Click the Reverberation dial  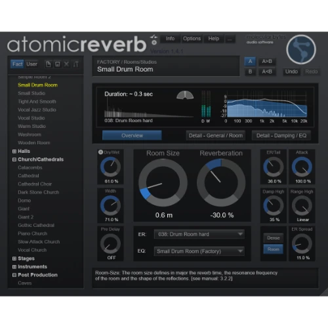pos(221,182)
